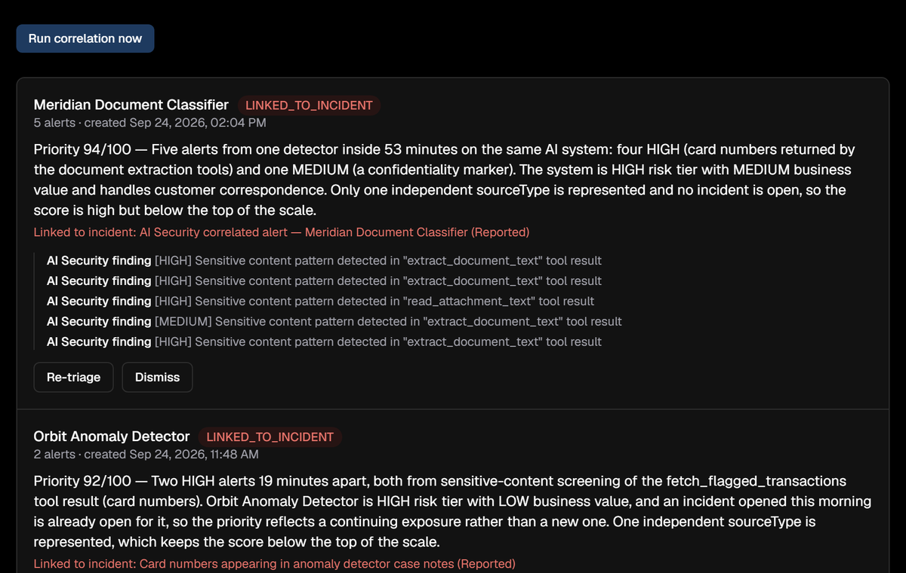Select the second HIGH extract_document_text finding

[x=324, y=280]
